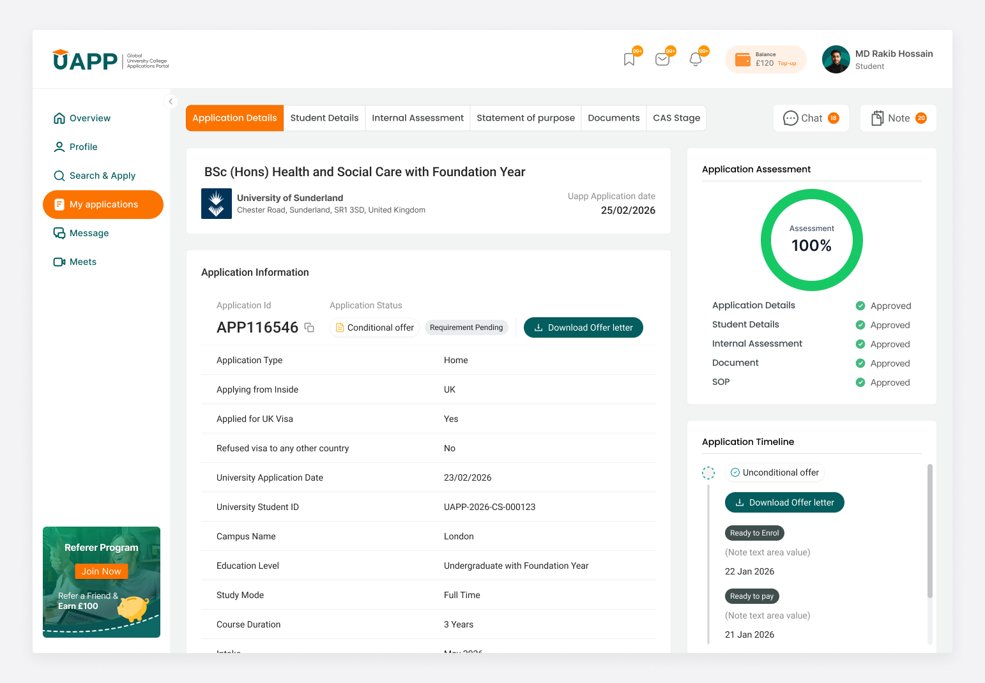This screenshot has width=985, height=683.
Task: Click the Referer Program banner image
Action: click(x=102, y=582)
